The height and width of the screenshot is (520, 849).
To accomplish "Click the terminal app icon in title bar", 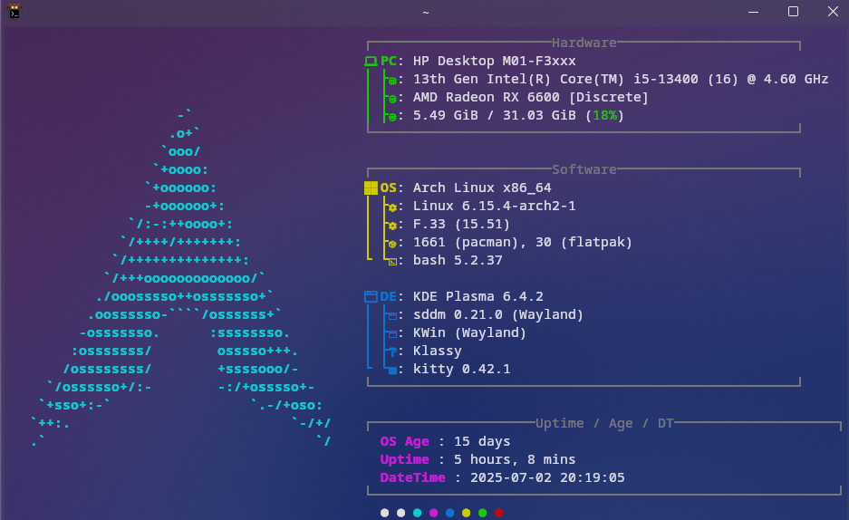I will pyautogui.click(x=14, y=12).
